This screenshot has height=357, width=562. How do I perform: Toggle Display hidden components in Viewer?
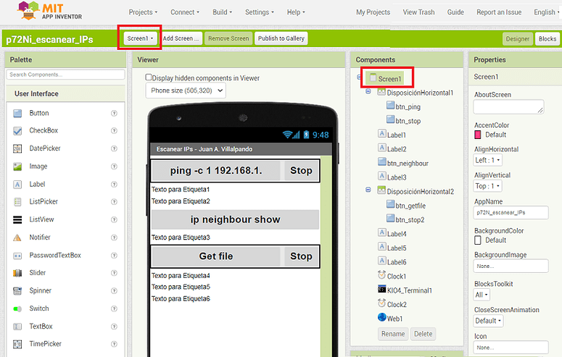[149, 77]
